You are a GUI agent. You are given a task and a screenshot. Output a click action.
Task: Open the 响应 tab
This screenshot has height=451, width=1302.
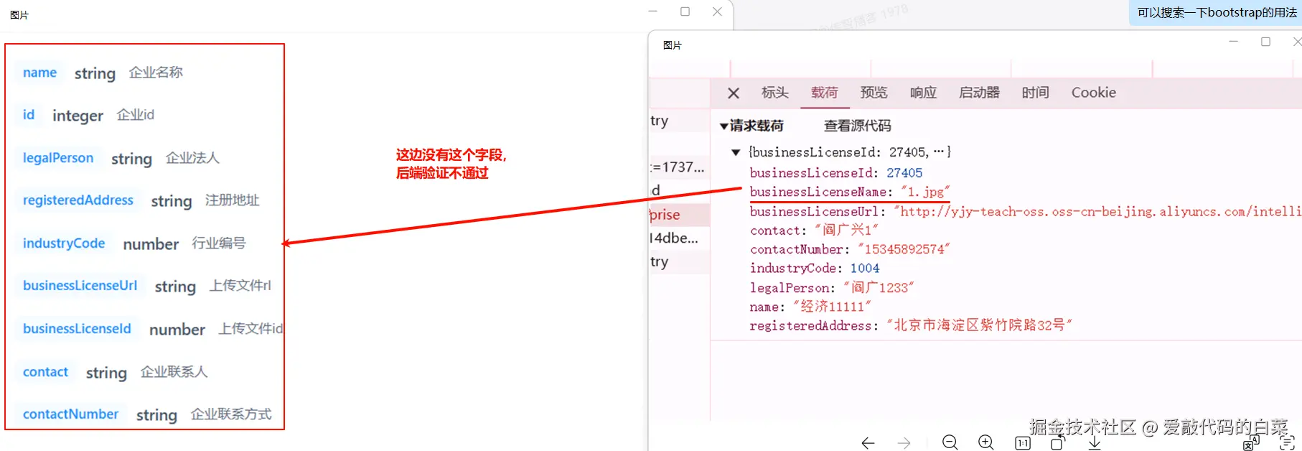pos(924,93)
